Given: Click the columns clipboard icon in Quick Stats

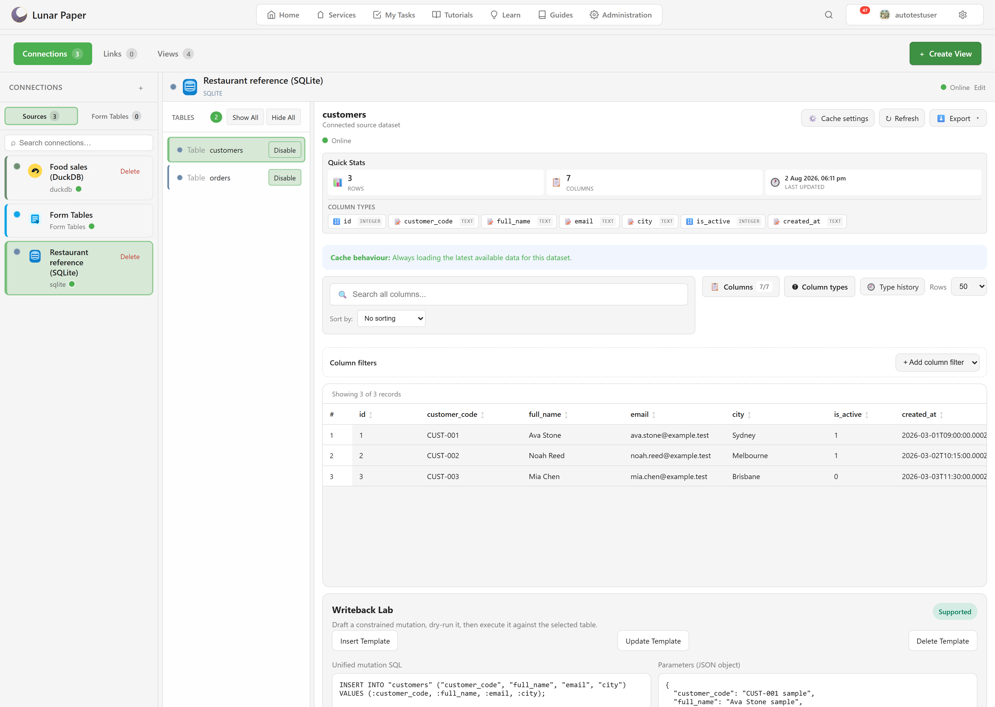Looking at the screenshot, I should [556, 182].
